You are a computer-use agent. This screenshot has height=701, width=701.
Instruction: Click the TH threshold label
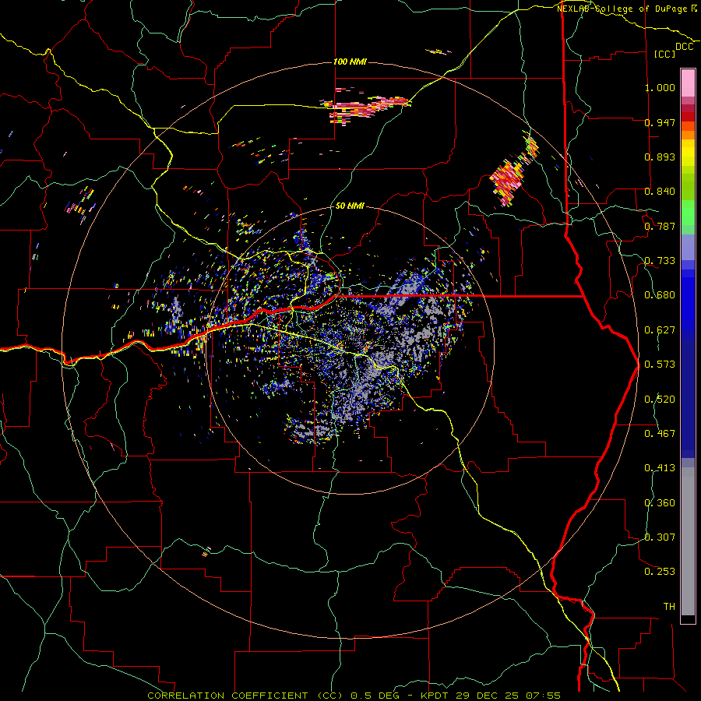point(669,607)
